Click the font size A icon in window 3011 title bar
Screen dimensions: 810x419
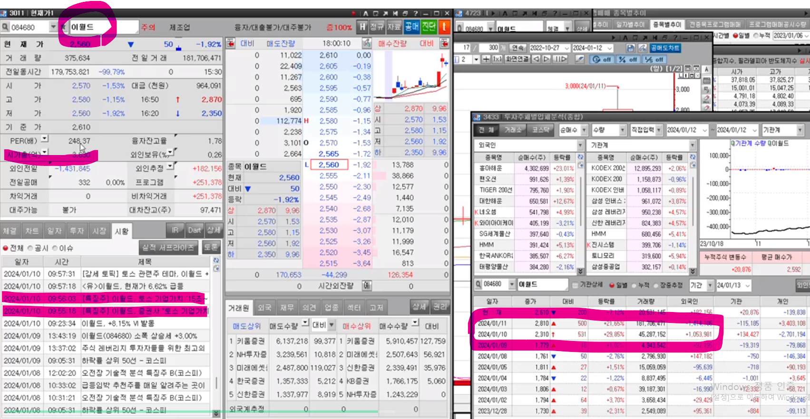365,13
